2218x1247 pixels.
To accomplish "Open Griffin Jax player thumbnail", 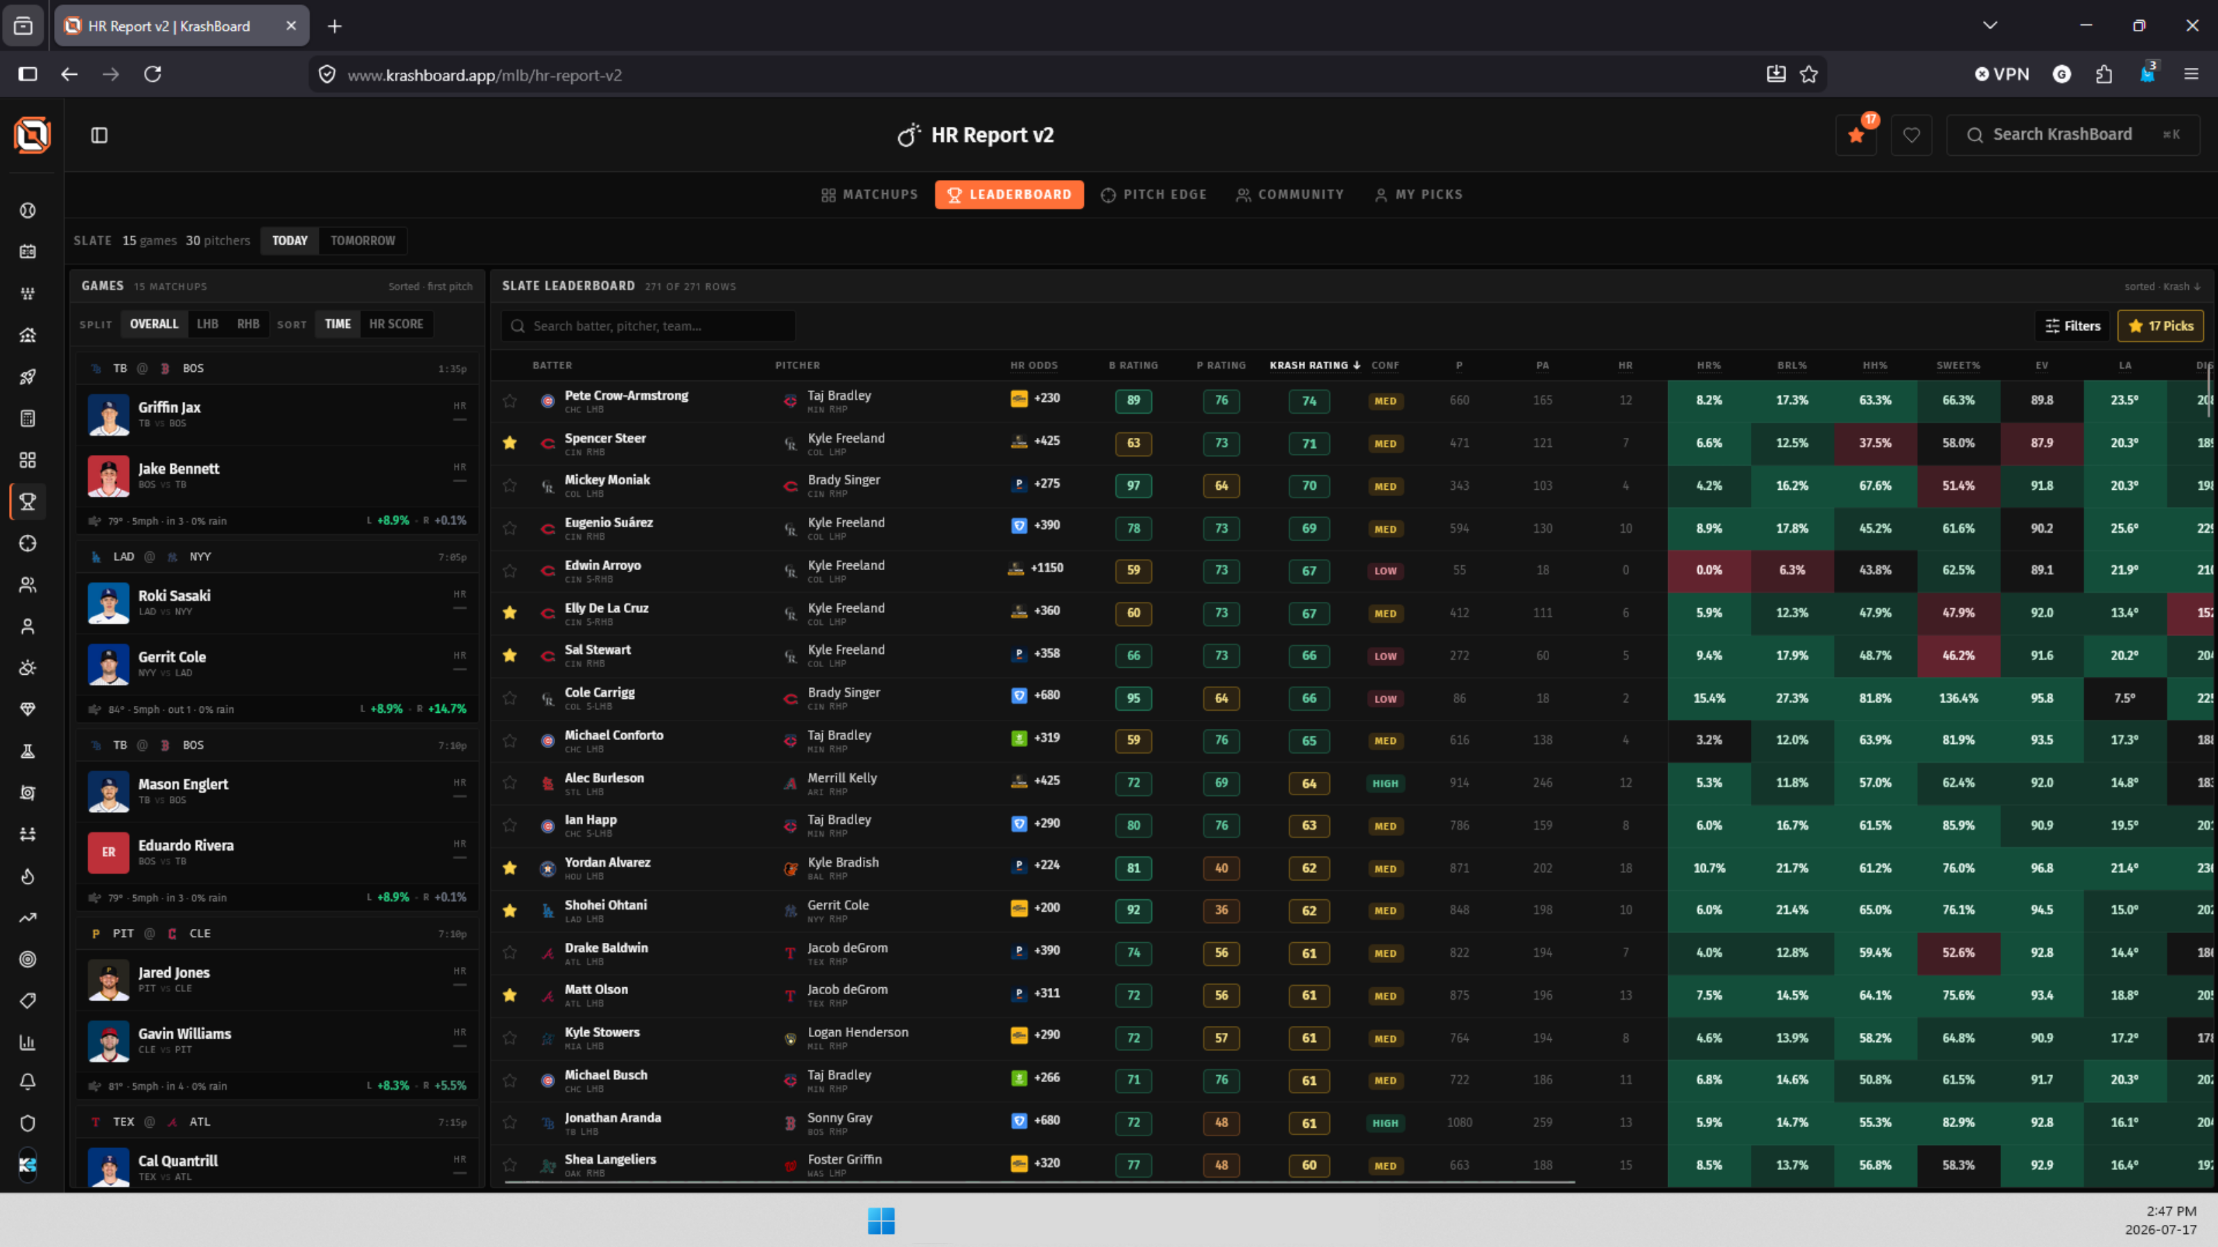I will (109, 415).
